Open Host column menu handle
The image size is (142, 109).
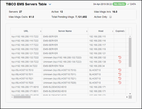113,31
